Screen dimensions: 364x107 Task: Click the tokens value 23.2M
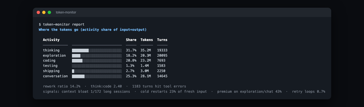146,61
